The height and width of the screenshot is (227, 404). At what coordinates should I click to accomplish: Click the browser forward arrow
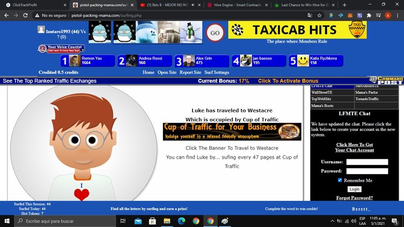pyautogui.click(x=16, y=15)
